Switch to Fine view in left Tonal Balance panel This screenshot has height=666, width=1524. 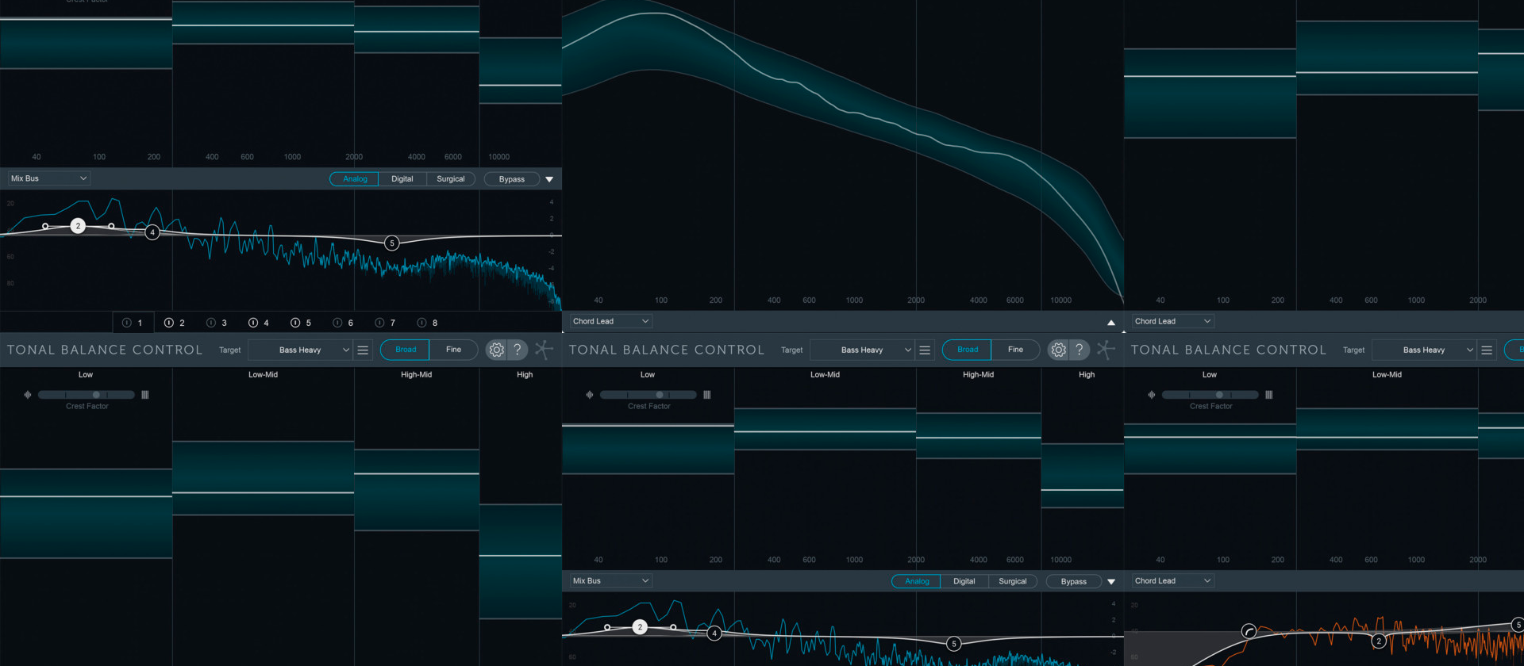coord(453,350)
